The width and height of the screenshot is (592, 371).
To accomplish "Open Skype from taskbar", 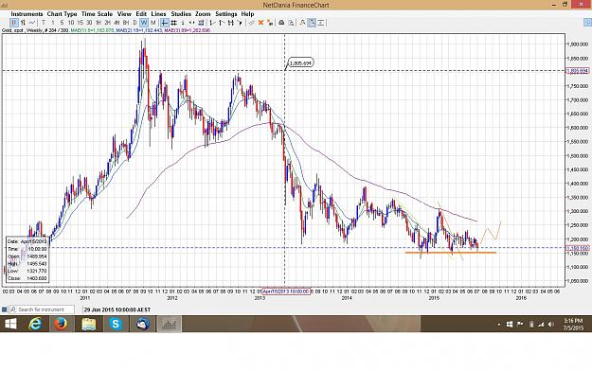I will pos(116,324).
